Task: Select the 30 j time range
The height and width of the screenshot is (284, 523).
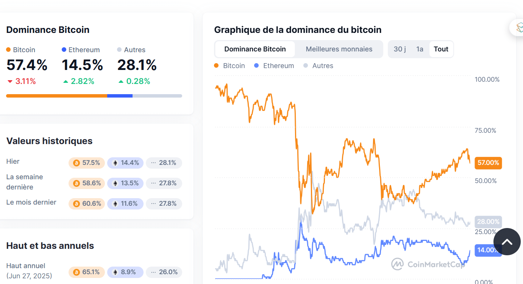Action: 400,49
